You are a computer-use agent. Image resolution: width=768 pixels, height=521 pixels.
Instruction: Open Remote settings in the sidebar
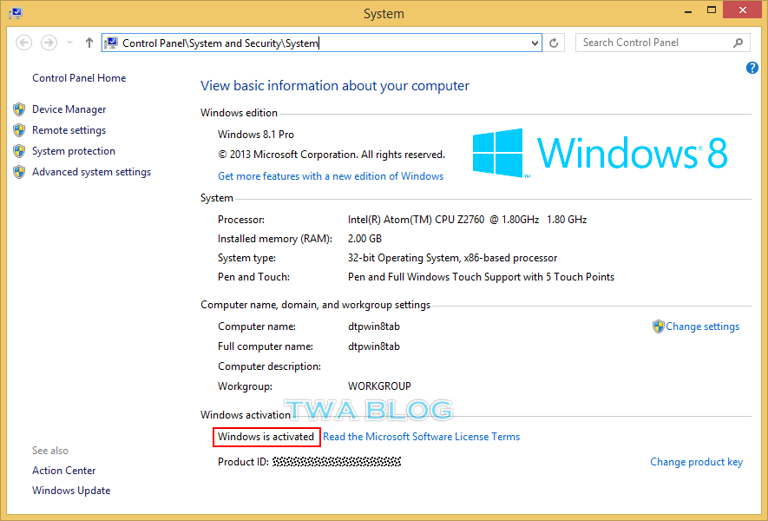68,129
